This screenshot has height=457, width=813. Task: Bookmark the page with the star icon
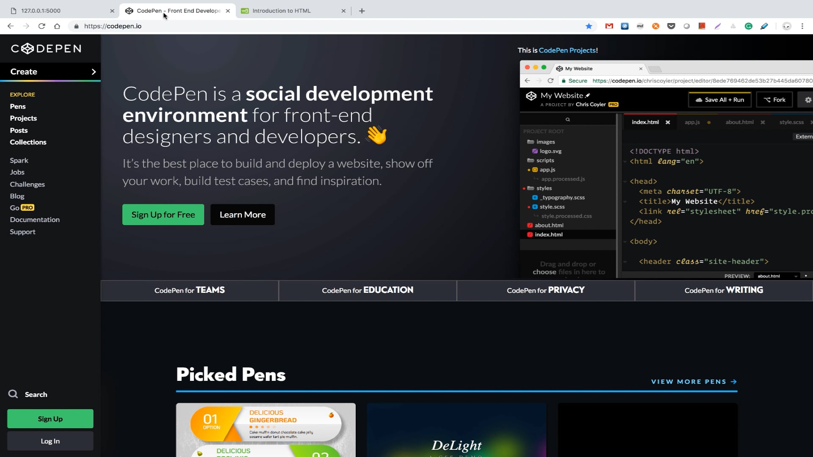coord(589,26)
